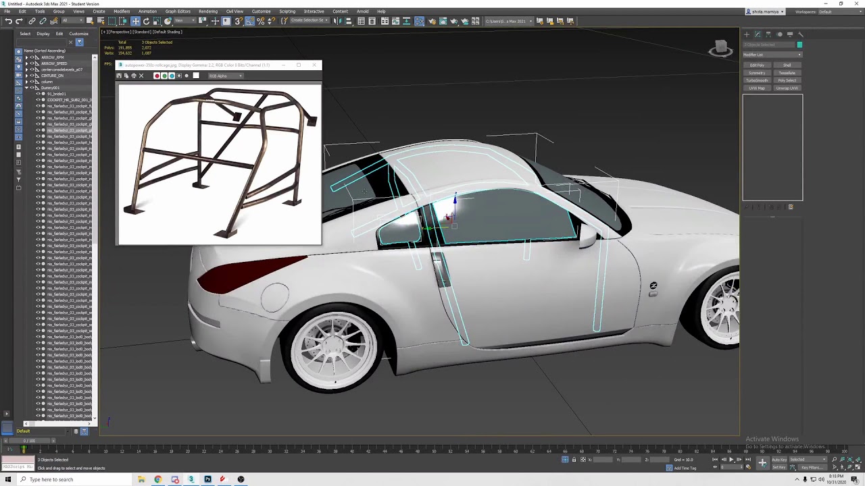Open the Rendering menu
865x486 pixels.
[x=208, y=11]
